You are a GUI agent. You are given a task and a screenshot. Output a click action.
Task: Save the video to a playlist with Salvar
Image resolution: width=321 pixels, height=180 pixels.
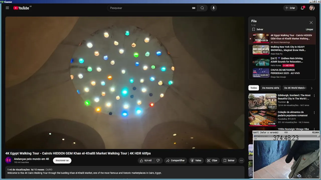[x=229, y=160]
